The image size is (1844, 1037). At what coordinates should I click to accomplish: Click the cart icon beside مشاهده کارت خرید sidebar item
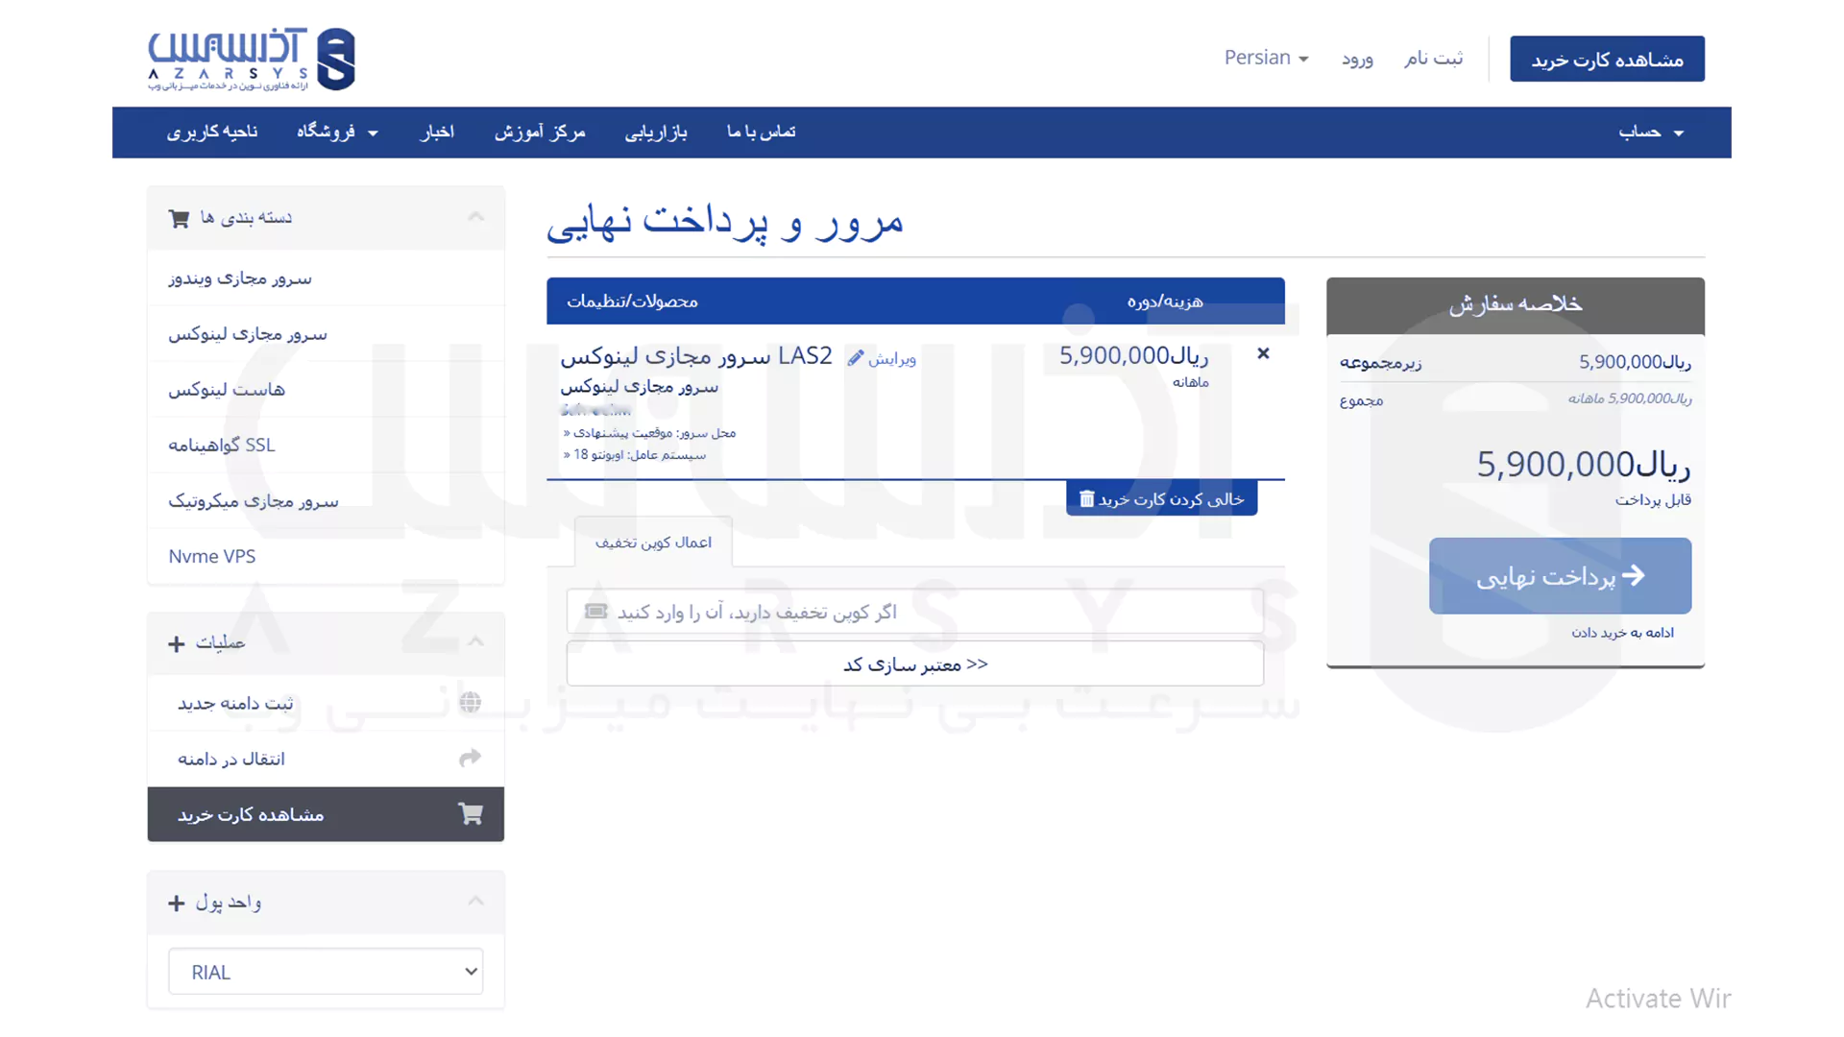471,813
